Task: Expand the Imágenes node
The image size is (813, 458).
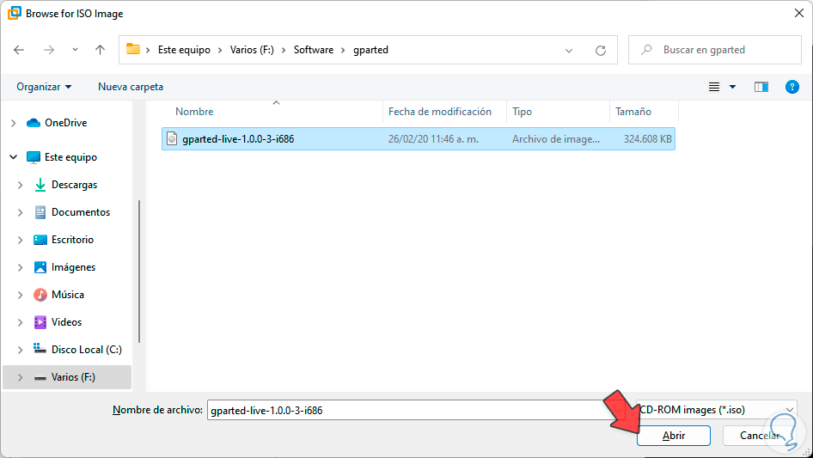Action: (21, 267)
